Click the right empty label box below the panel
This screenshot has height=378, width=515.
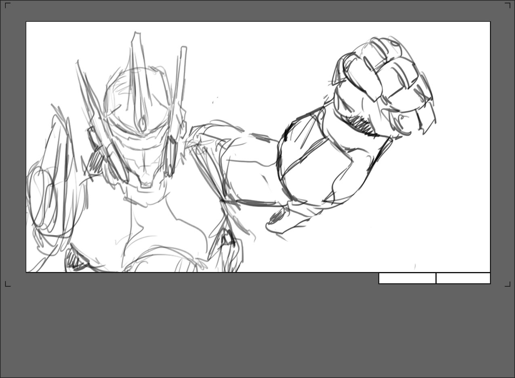point(463,278)
